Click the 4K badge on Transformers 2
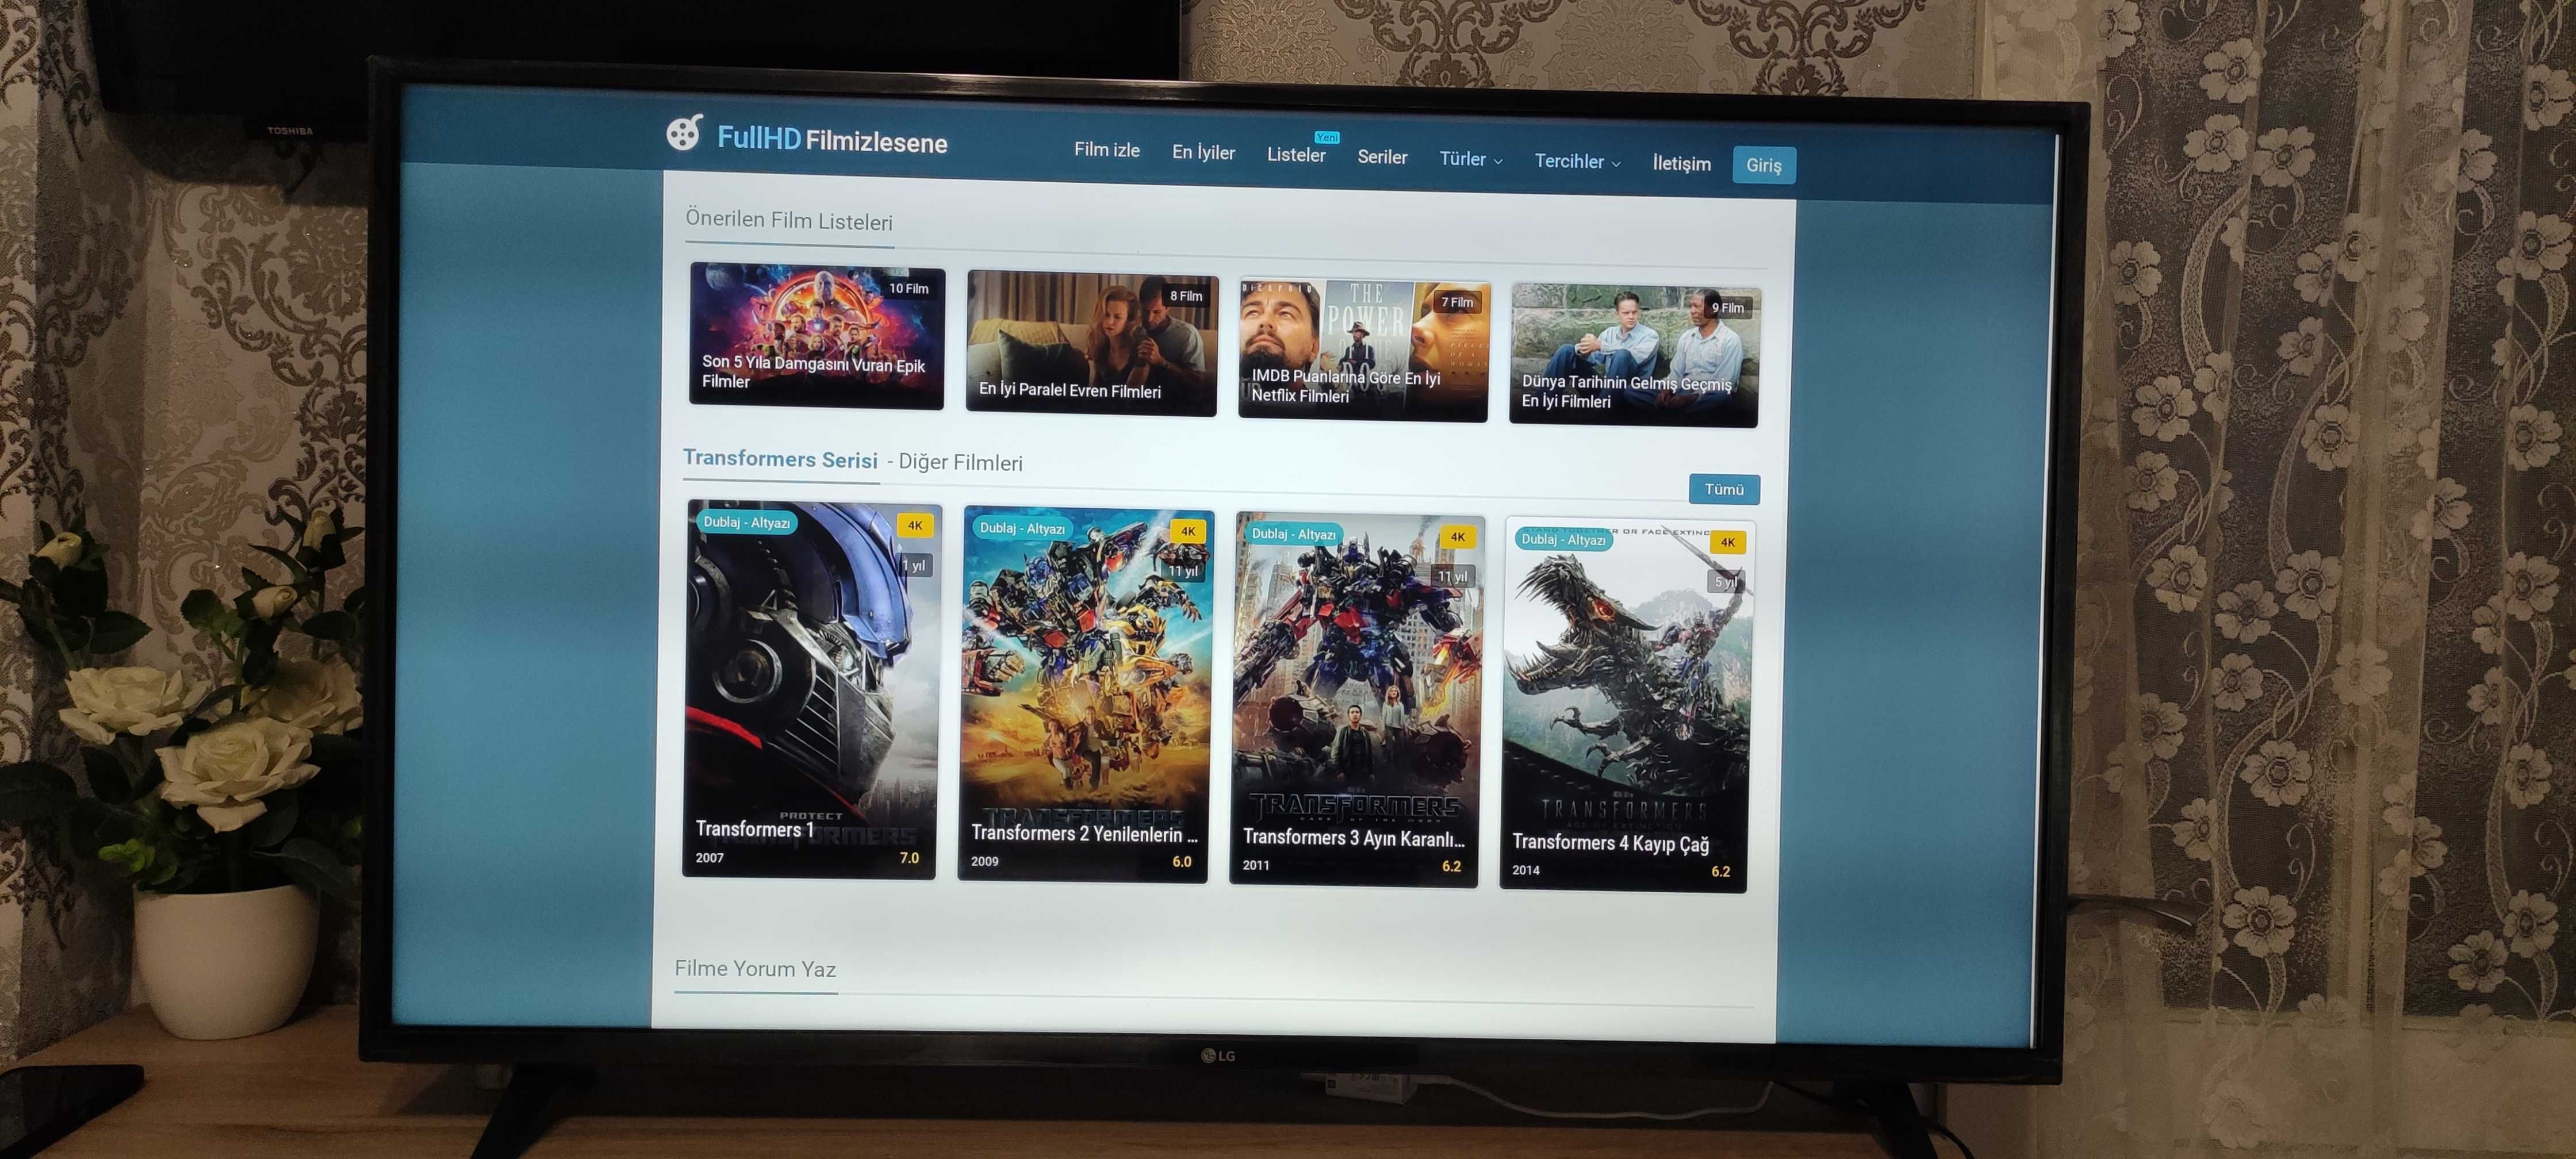Image resolution: width=2576 pixels, height=1159 pixels. click(1188, 532)
